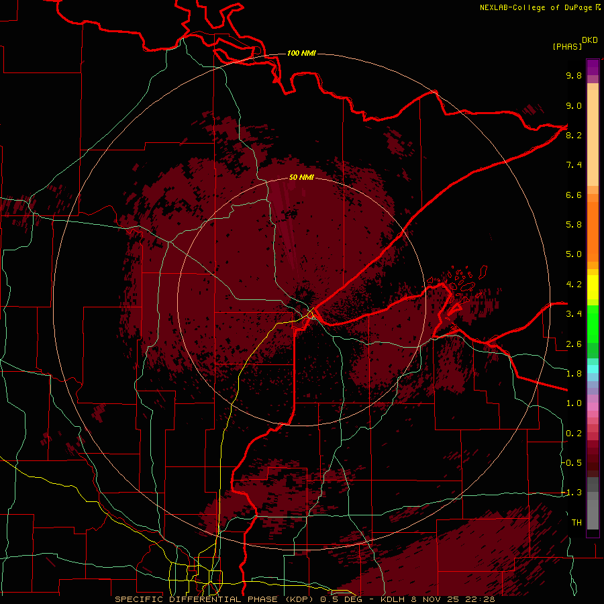Click the TH threshold label

coord(576,523)
